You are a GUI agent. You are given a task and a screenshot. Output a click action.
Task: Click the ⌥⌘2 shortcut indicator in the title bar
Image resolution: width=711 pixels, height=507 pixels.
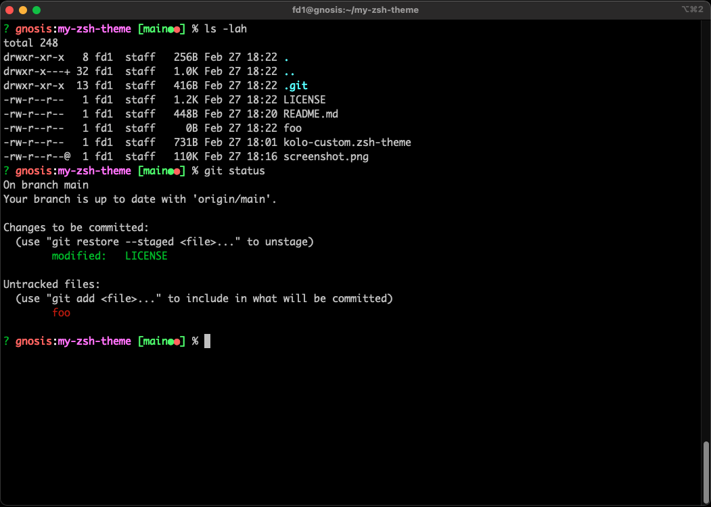[x=693, y=9]
